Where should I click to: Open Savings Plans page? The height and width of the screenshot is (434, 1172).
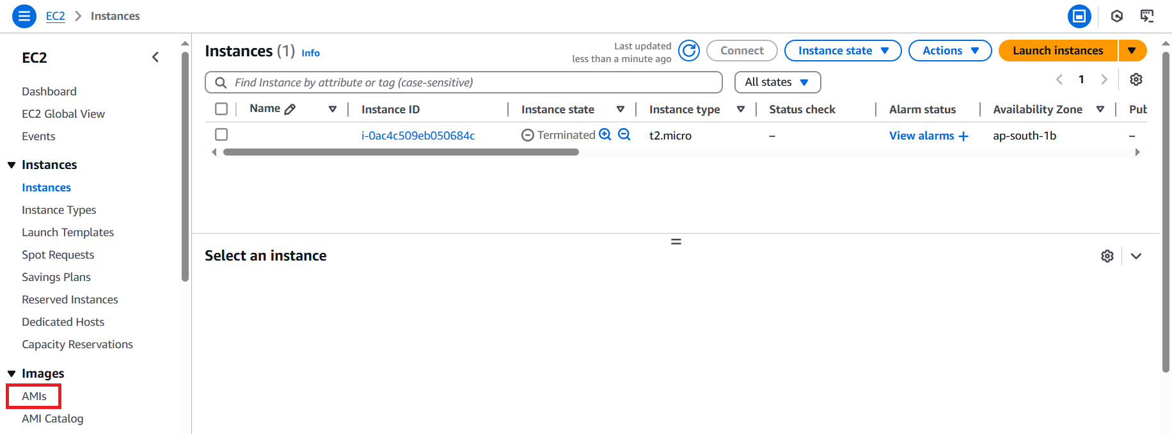click(56, 277)
